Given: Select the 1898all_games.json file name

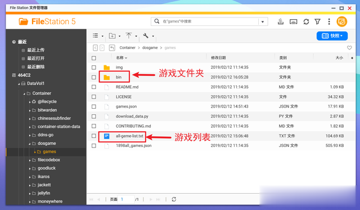Looking at the screenshot, I should 134,146.
